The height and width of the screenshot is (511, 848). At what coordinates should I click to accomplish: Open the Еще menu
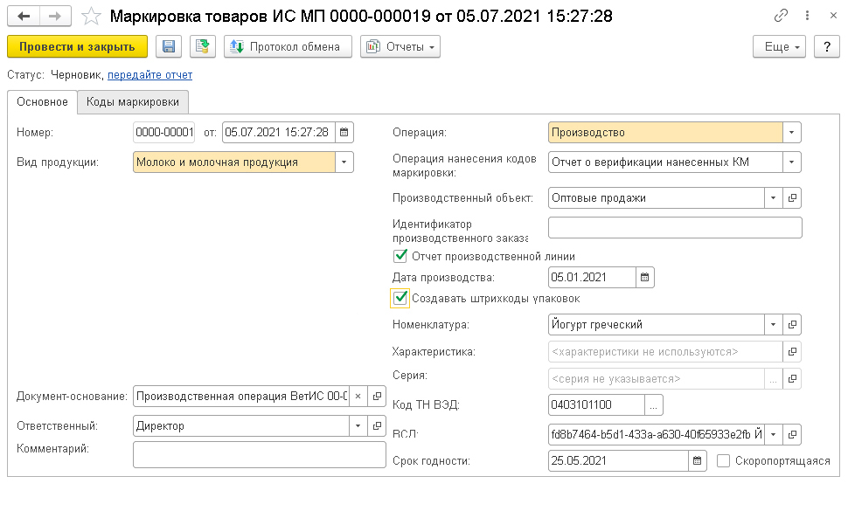779,46
